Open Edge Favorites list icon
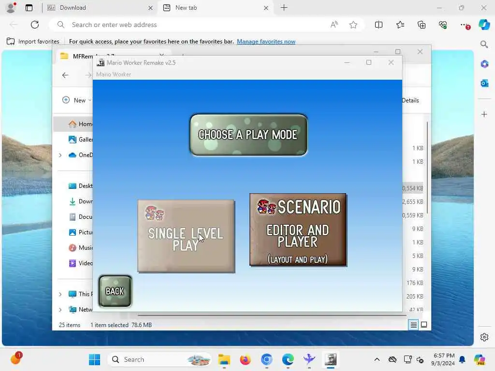 pyautogui.click(x=400, y=25)
